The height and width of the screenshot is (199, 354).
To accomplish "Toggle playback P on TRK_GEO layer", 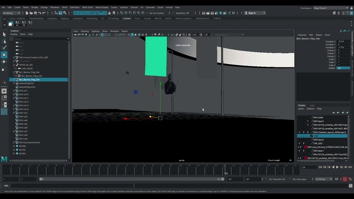I will tap(304, 144).
